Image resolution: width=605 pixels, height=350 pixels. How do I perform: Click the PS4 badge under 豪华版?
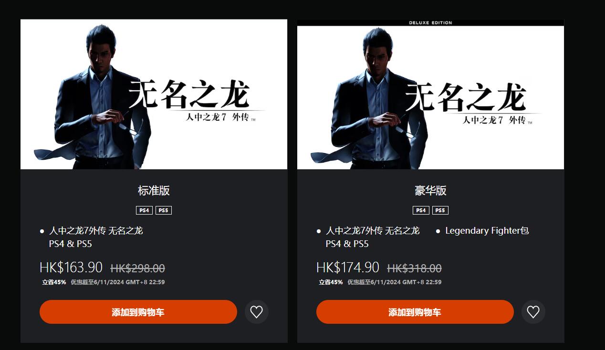[421, 210]
